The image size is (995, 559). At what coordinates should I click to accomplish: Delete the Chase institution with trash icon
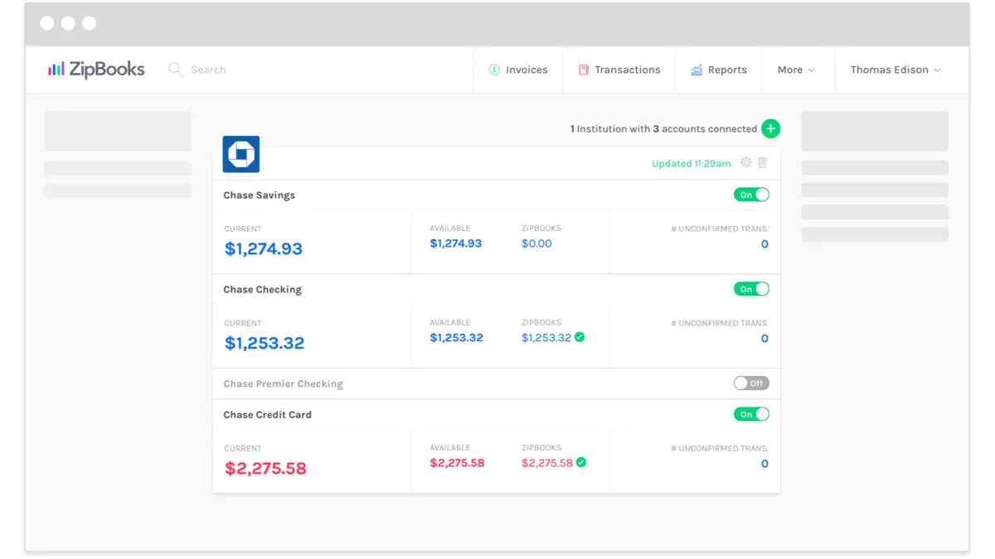coord(763,162)
